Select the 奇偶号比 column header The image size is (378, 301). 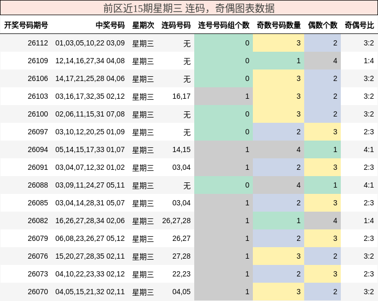pos(359,25)
